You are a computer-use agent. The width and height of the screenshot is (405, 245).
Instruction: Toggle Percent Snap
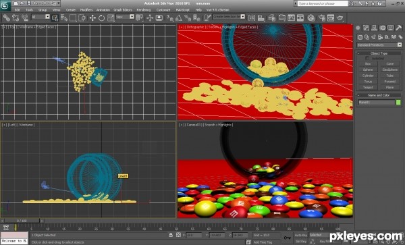[188, 18]
